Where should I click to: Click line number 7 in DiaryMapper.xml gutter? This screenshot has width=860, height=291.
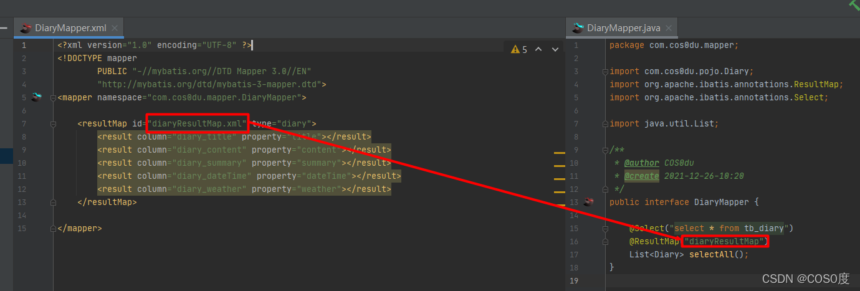click(24, 124)
